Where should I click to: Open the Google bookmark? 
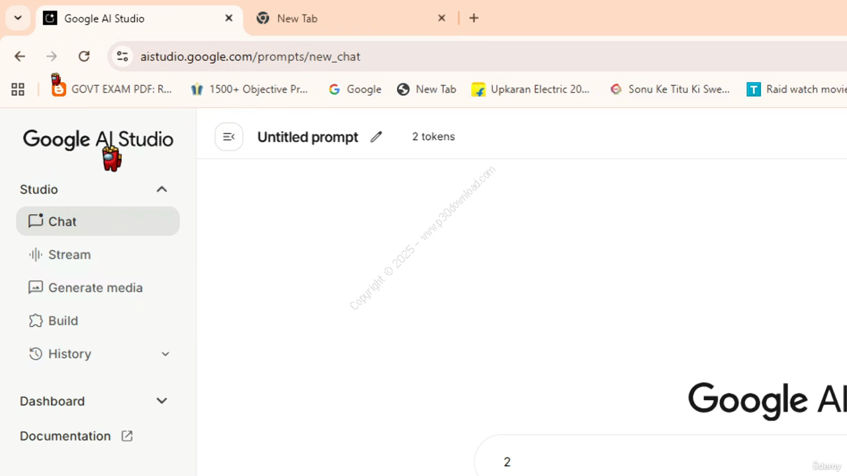pyautogui.click(x=355, y=89)
